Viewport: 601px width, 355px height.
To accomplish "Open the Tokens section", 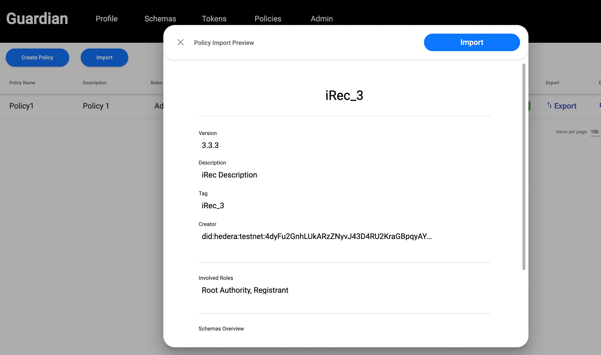I will 214,19.
